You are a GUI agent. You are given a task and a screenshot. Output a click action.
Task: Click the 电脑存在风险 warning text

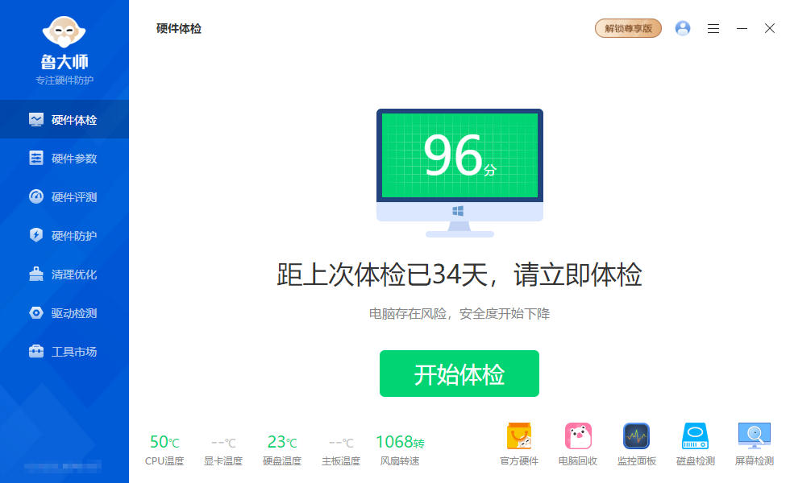pos(459,314)
